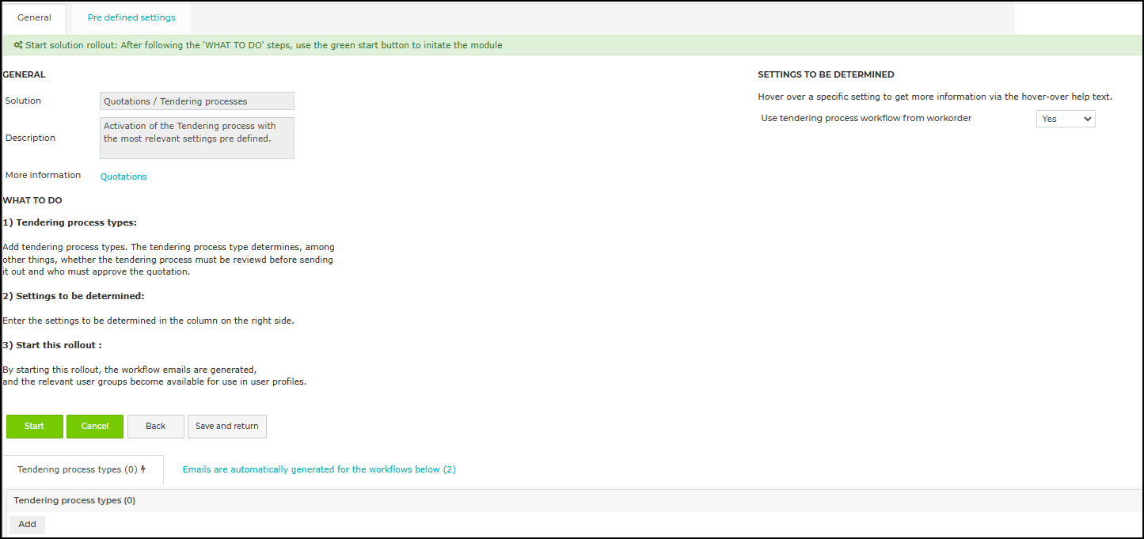Click the WHAT TO DO heading
This screenshot has width=1144, height=539.
point(32,200)
